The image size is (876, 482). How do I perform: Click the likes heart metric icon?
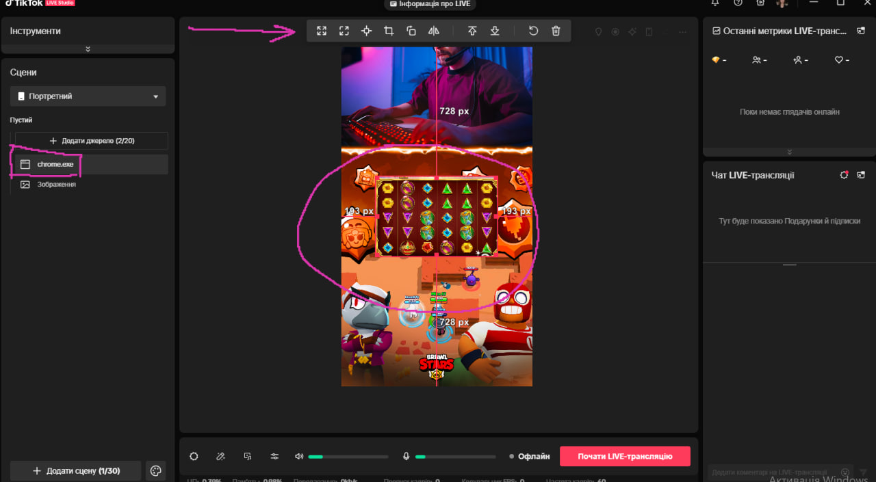[838, 60]
